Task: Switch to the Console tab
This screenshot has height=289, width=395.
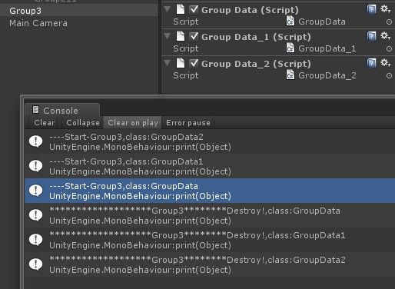Action: tap(61, 110)
